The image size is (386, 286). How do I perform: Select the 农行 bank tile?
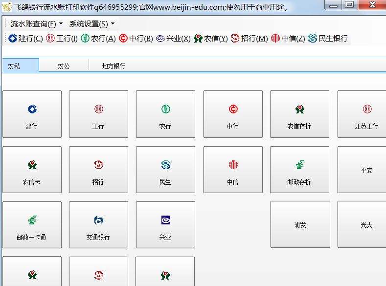pyautogui.click(x=165, y=114)
